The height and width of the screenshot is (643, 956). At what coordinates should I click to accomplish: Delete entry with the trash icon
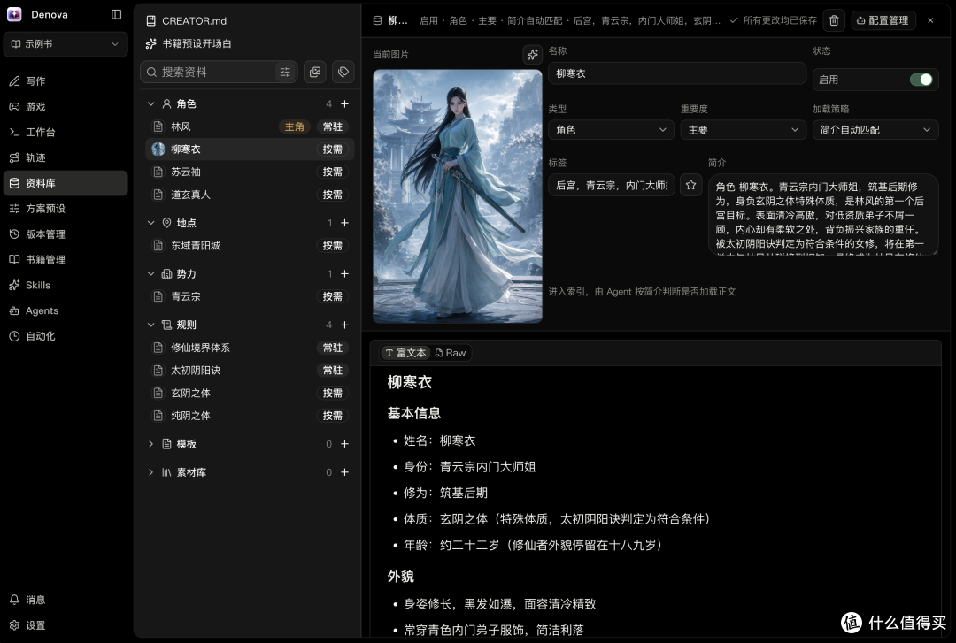[x=834, y=20]
